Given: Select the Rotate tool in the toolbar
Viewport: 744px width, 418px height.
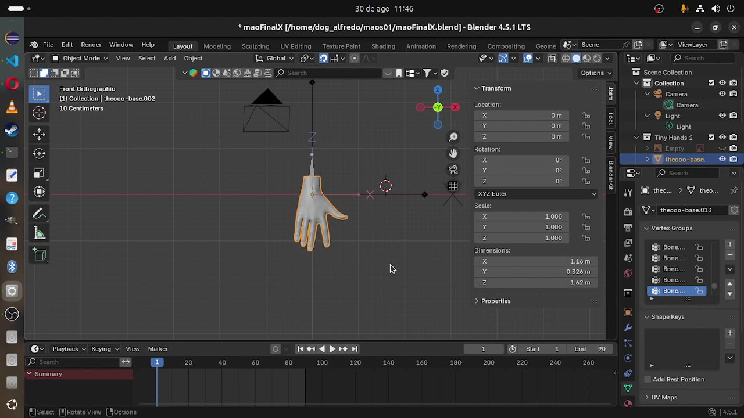Looking at the screenshot, I should tap(39, 154).
